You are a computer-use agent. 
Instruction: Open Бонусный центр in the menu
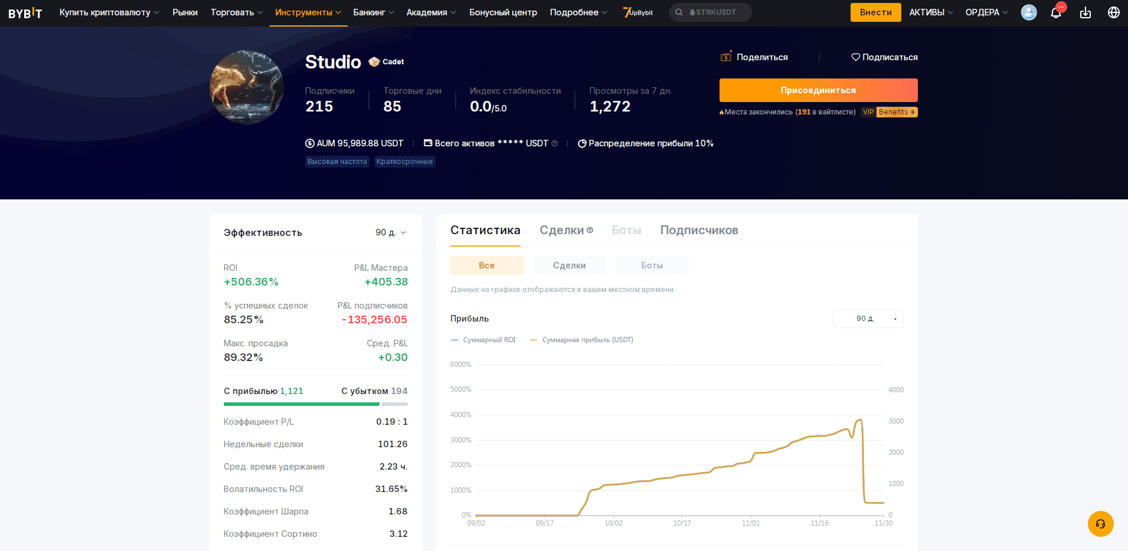503,12
